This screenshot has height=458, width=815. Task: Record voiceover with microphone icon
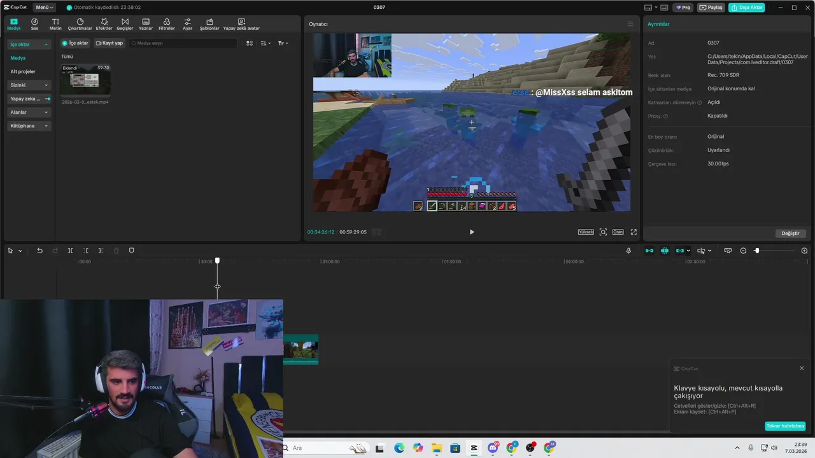[628, 251]
